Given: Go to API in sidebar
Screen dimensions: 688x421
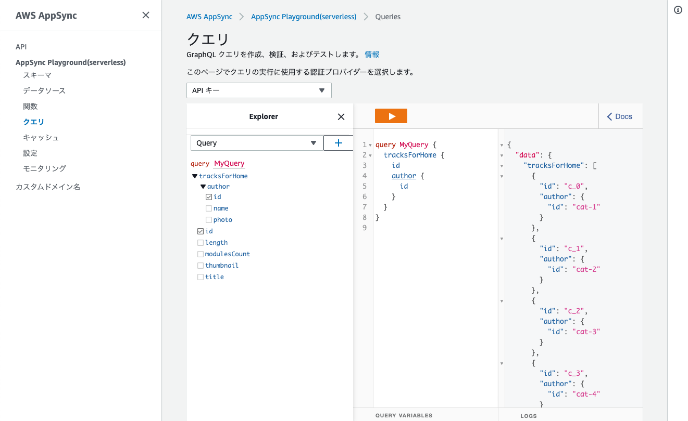Looking at the screenshot, I should tap(21, 47).
